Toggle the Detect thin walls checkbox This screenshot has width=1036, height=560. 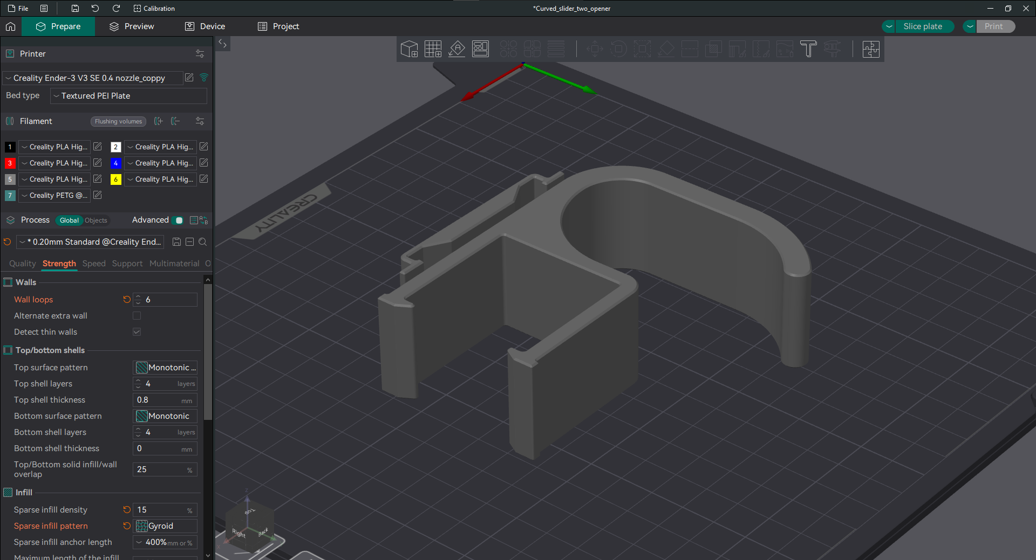[x=137, y=332]
